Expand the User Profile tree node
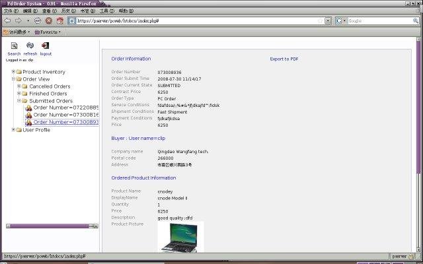Image resolution: width=423 pixels, height=264 pixels. click(13, 130)
